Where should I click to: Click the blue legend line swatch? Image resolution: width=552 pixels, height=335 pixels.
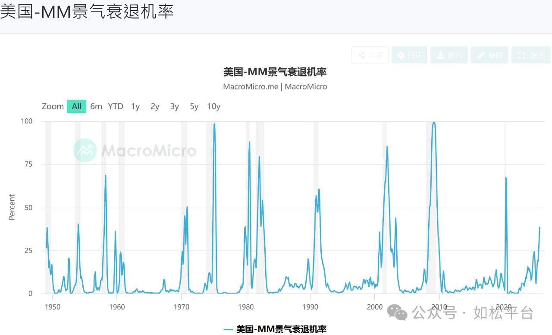pos(229,330)
